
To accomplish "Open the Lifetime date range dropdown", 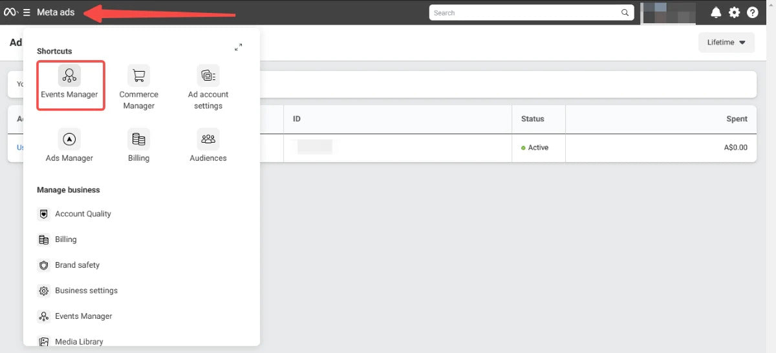I will pos(726,43).
